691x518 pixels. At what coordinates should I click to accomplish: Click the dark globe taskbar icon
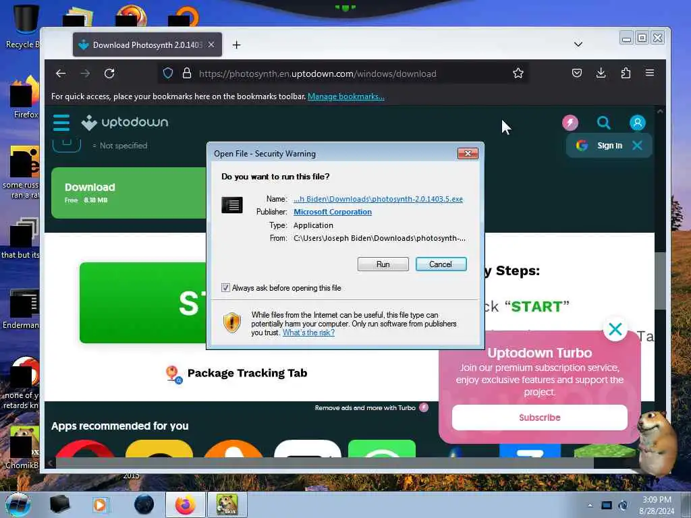point(144,505)
